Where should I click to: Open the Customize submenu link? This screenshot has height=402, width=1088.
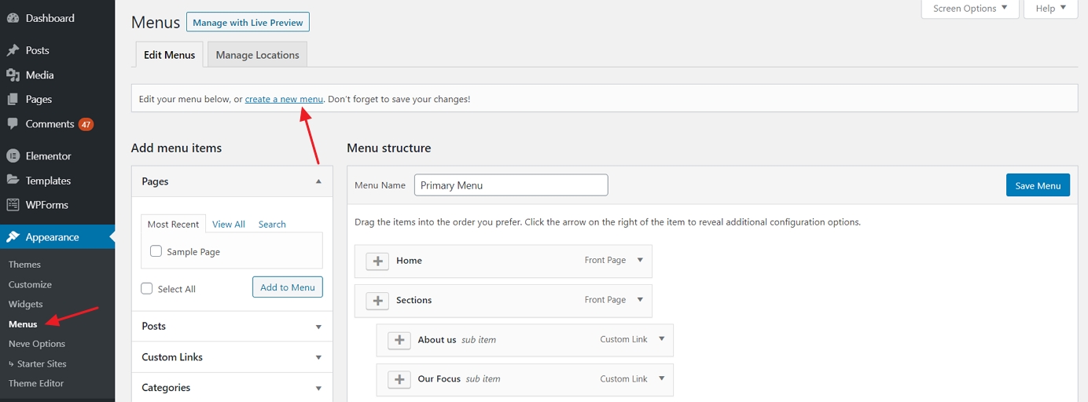click(x=30, y=284)
